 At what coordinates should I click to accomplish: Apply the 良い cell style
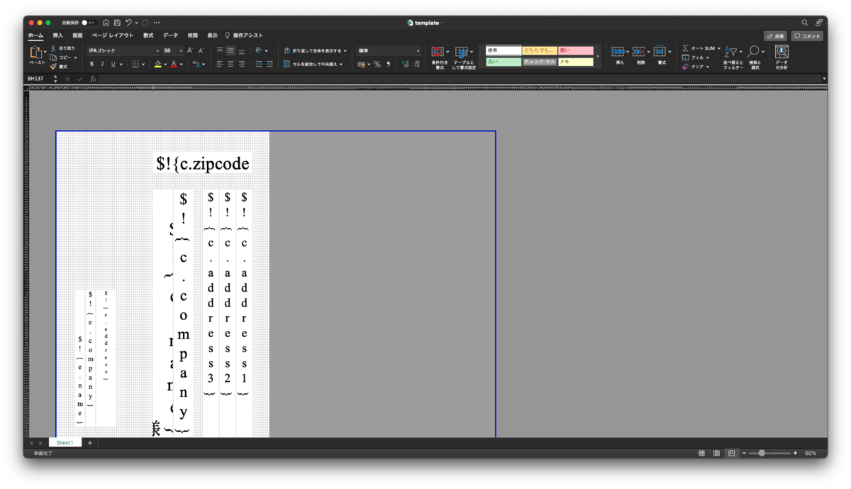(503, 62)
